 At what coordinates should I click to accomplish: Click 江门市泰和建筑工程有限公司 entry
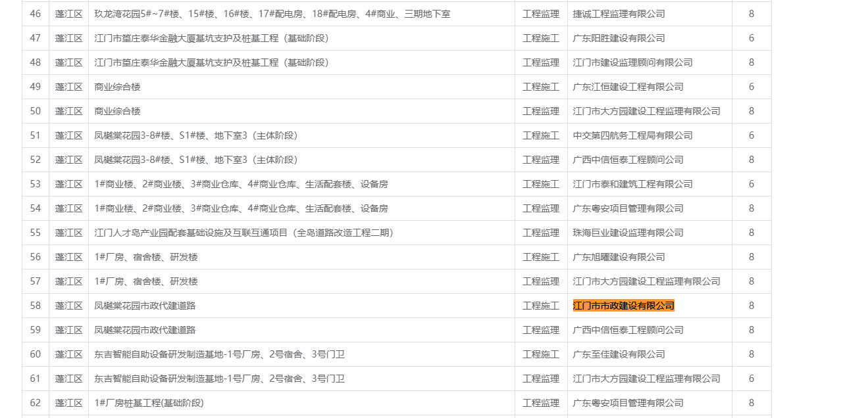632,184
